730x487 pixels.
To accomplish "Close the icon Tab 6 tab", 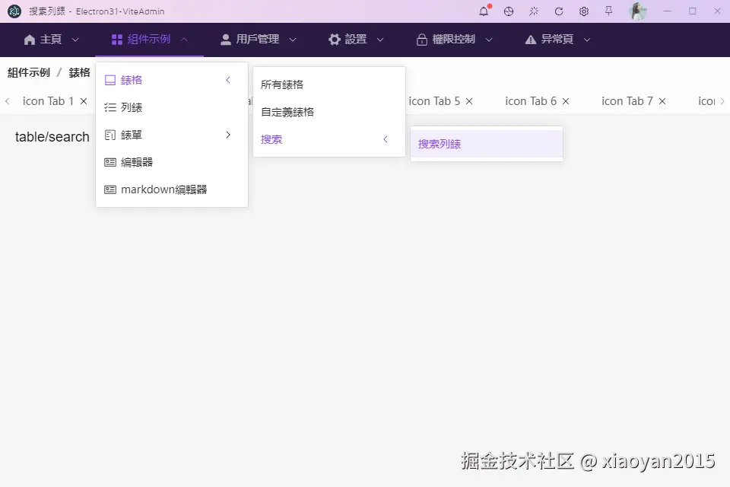I will (565, 100).
